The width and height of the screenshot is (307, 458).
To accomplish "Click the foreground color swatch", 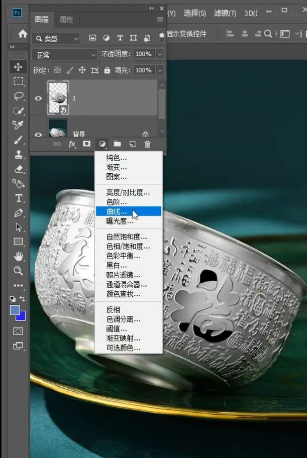I will pos(15,310).
